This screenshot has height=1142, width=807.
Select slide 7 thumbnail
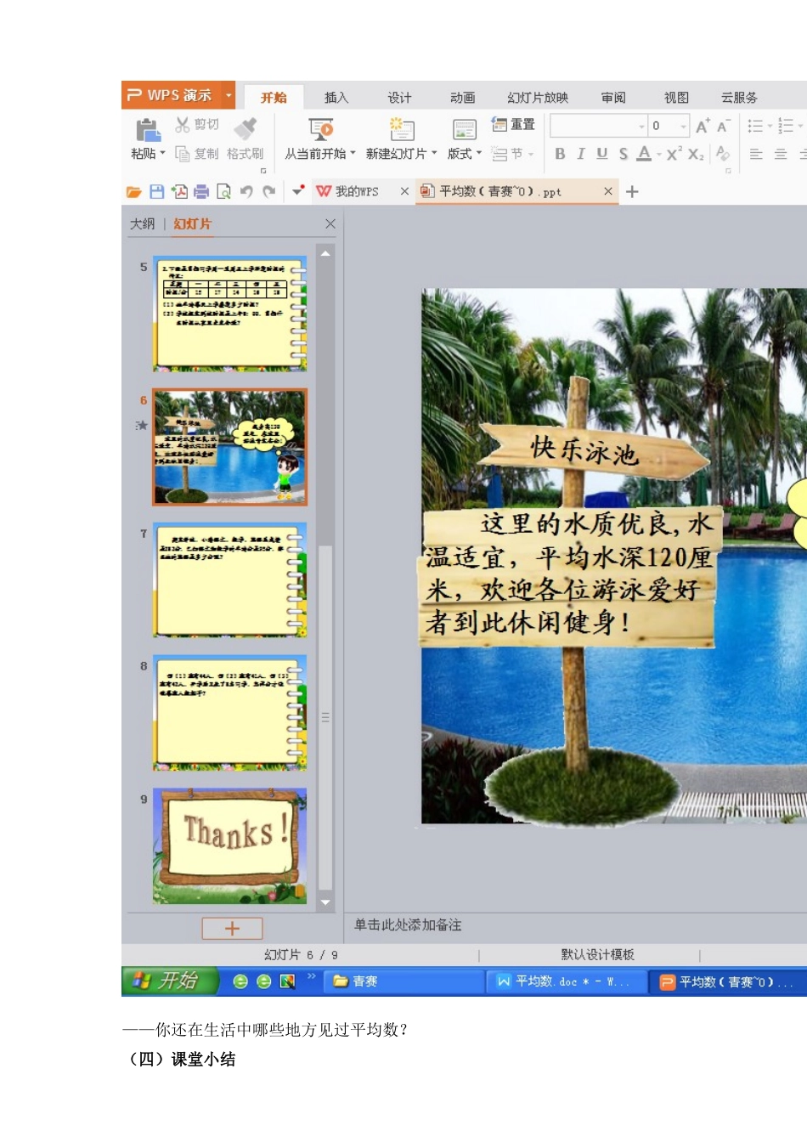(230, 580)
